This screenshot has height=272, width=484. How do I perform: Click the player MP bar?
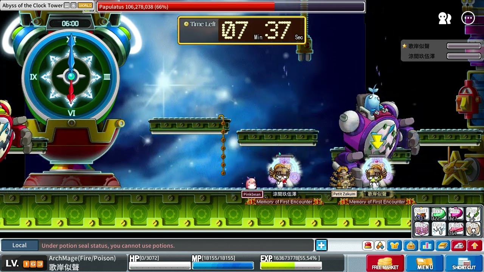point(223,265)
